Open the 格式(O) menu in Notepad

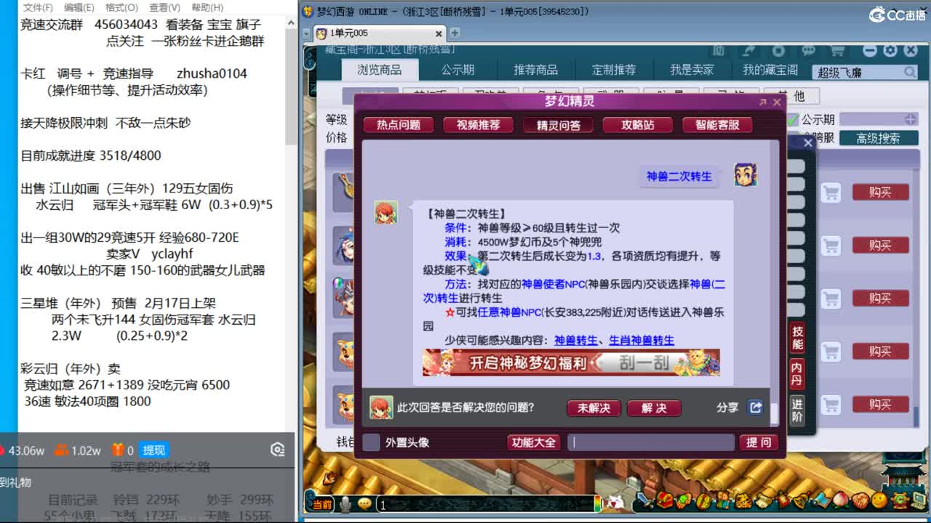(121, 7)
